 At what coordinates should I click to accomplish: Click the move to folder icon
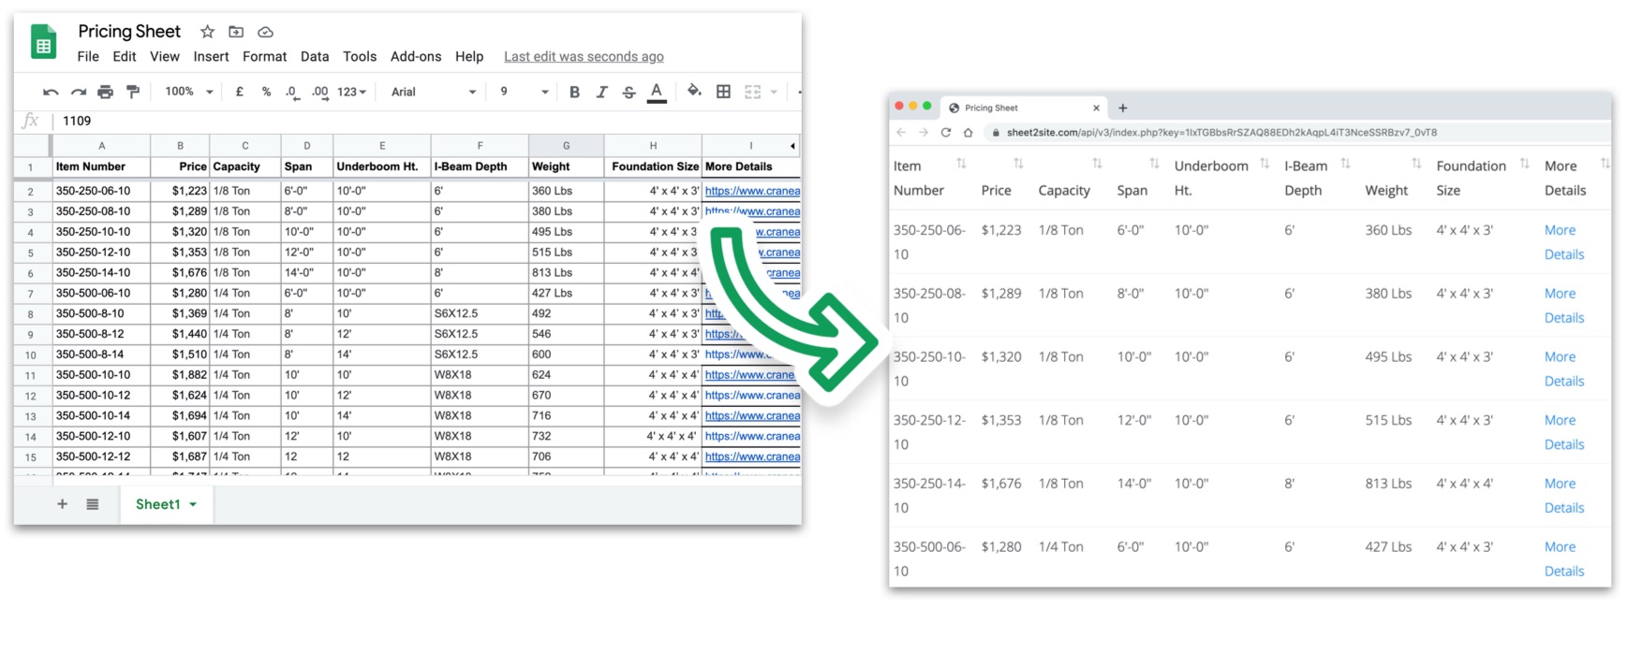coord(236,32)
